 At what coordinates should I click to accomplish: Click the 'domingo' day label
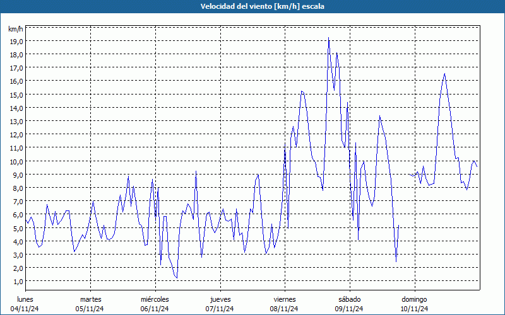pos(414,299)
